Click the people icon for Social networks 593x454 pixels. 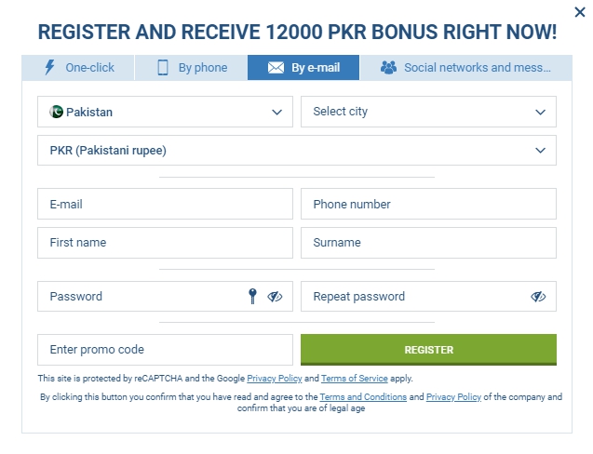point(388,67)
